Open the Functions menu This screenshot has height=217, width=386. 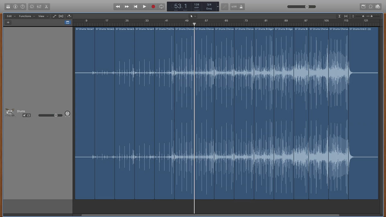pos(27,16)
